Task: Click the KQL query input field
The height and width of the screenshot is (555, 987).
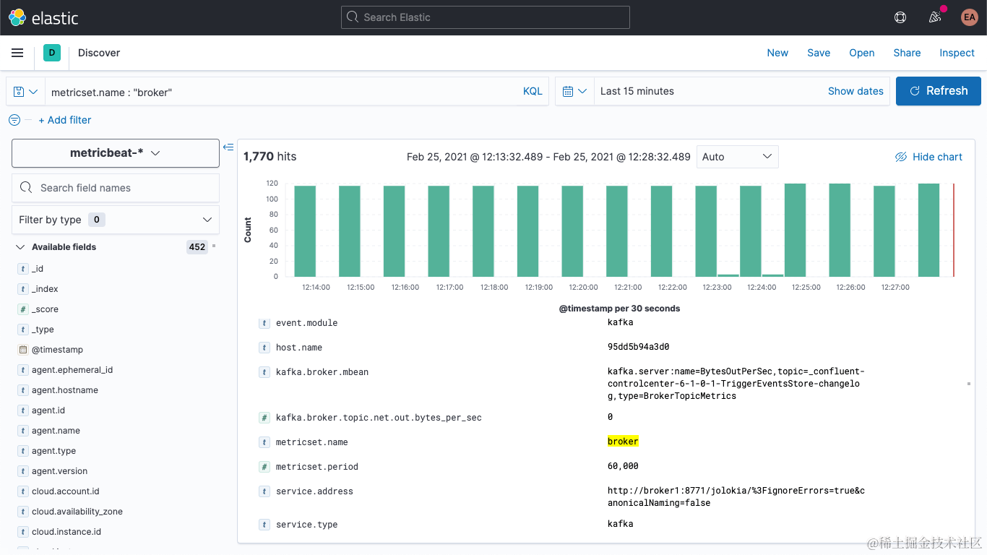Action: tap(282, 92)
